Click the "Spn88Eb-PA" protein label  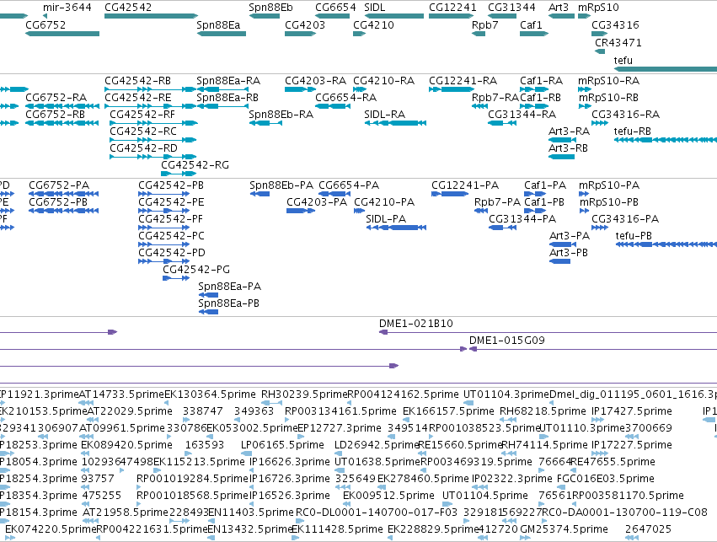pyautogui.click(x=281, y=185)
